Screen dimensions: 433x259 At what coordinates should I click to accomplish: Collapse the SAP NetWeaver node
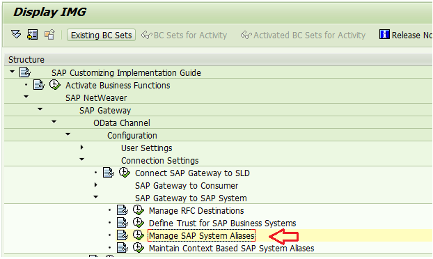(26, 97)
